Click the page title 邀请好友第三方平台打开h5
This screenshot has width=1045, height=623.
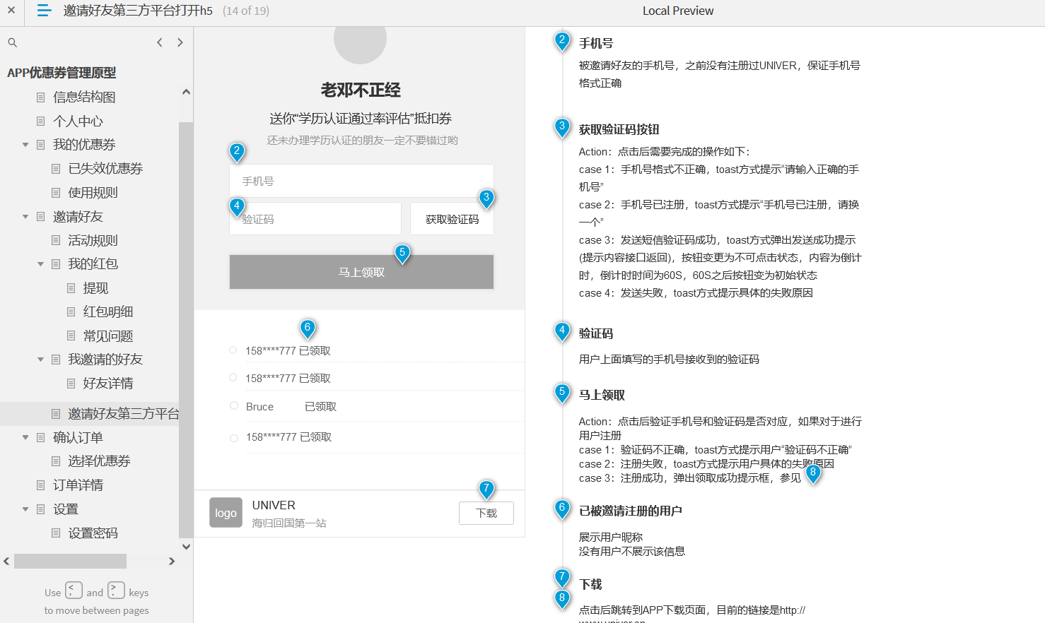[x=138, y=11]
